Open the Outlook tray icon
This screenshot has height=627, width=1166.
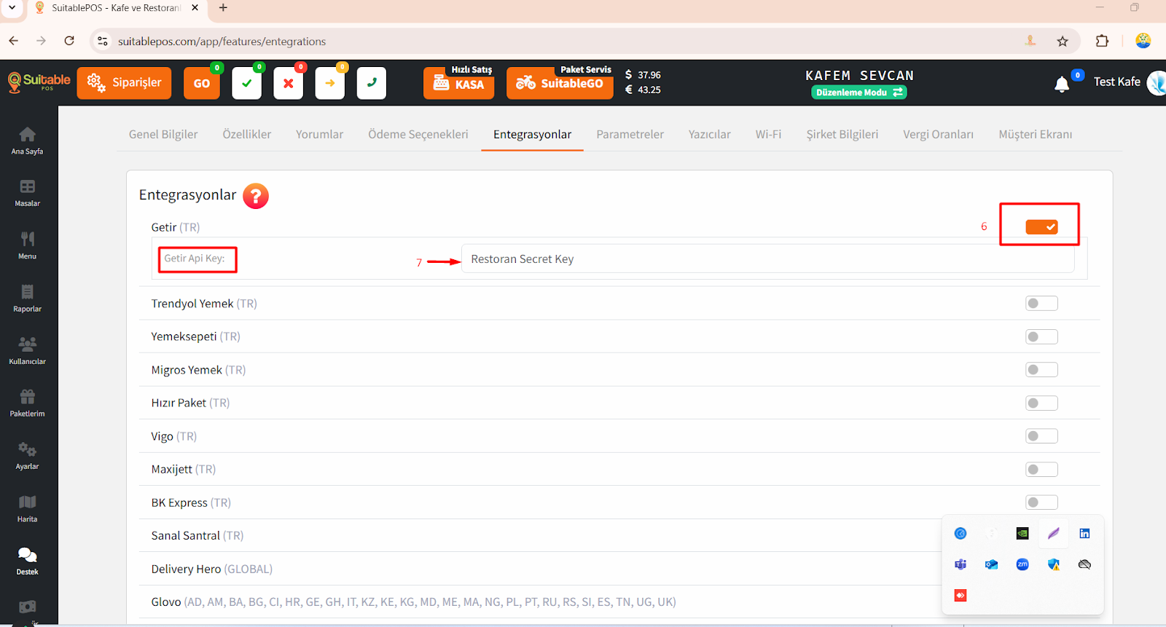pyautogui.click(x=991, y=564)
